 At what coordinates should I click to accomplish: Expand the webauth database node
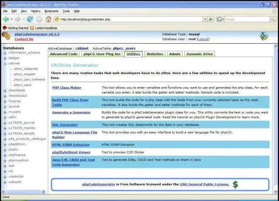pyautogui.click(x=5, y=182)
